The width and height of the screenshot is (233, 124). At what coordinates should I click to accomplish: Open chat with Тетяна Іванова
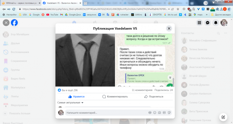point(198,49)
